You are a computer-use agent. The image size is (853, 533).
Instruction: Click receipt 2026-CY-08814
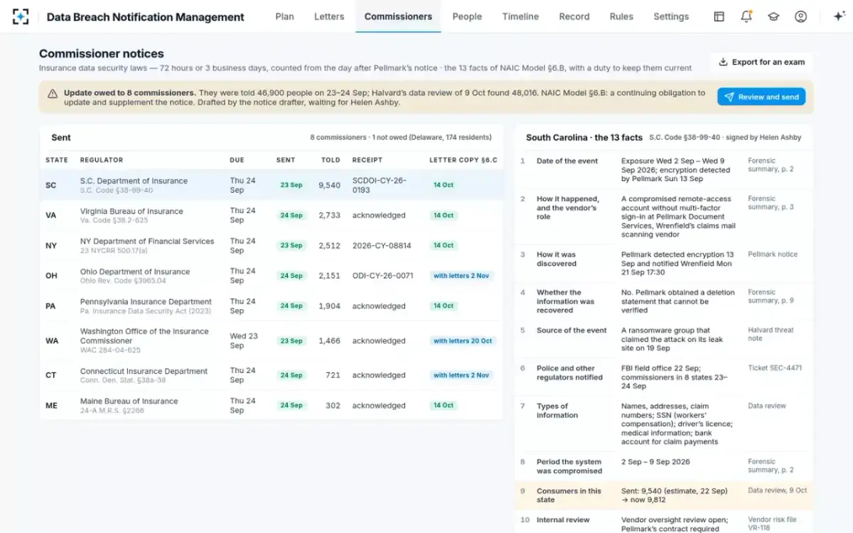382,246
